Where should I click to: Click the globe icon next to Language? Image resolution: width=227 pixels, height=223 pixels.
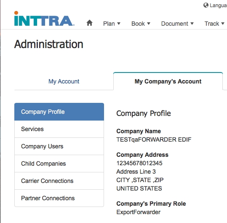(x=206, y=5)
